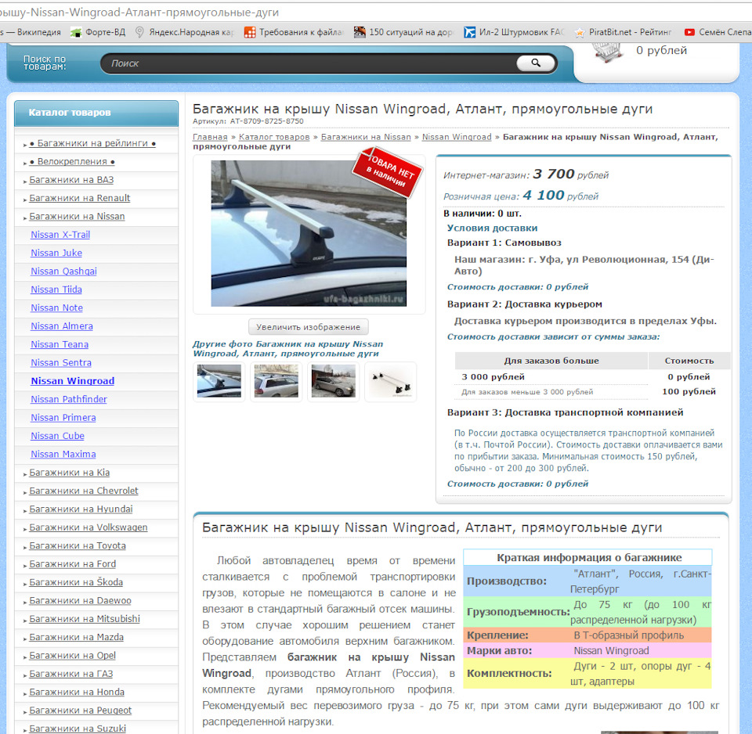Open Nissan Almera sidebar link
Image resolution: width=752 pixels, height=734 pixels.
point(62,326)
